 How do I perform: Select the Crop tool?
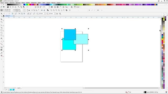point(1,19)
